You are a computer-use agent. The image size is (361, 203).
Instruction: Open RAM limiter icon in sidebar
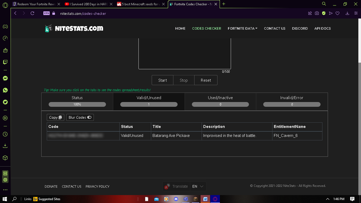pos(5,174)
